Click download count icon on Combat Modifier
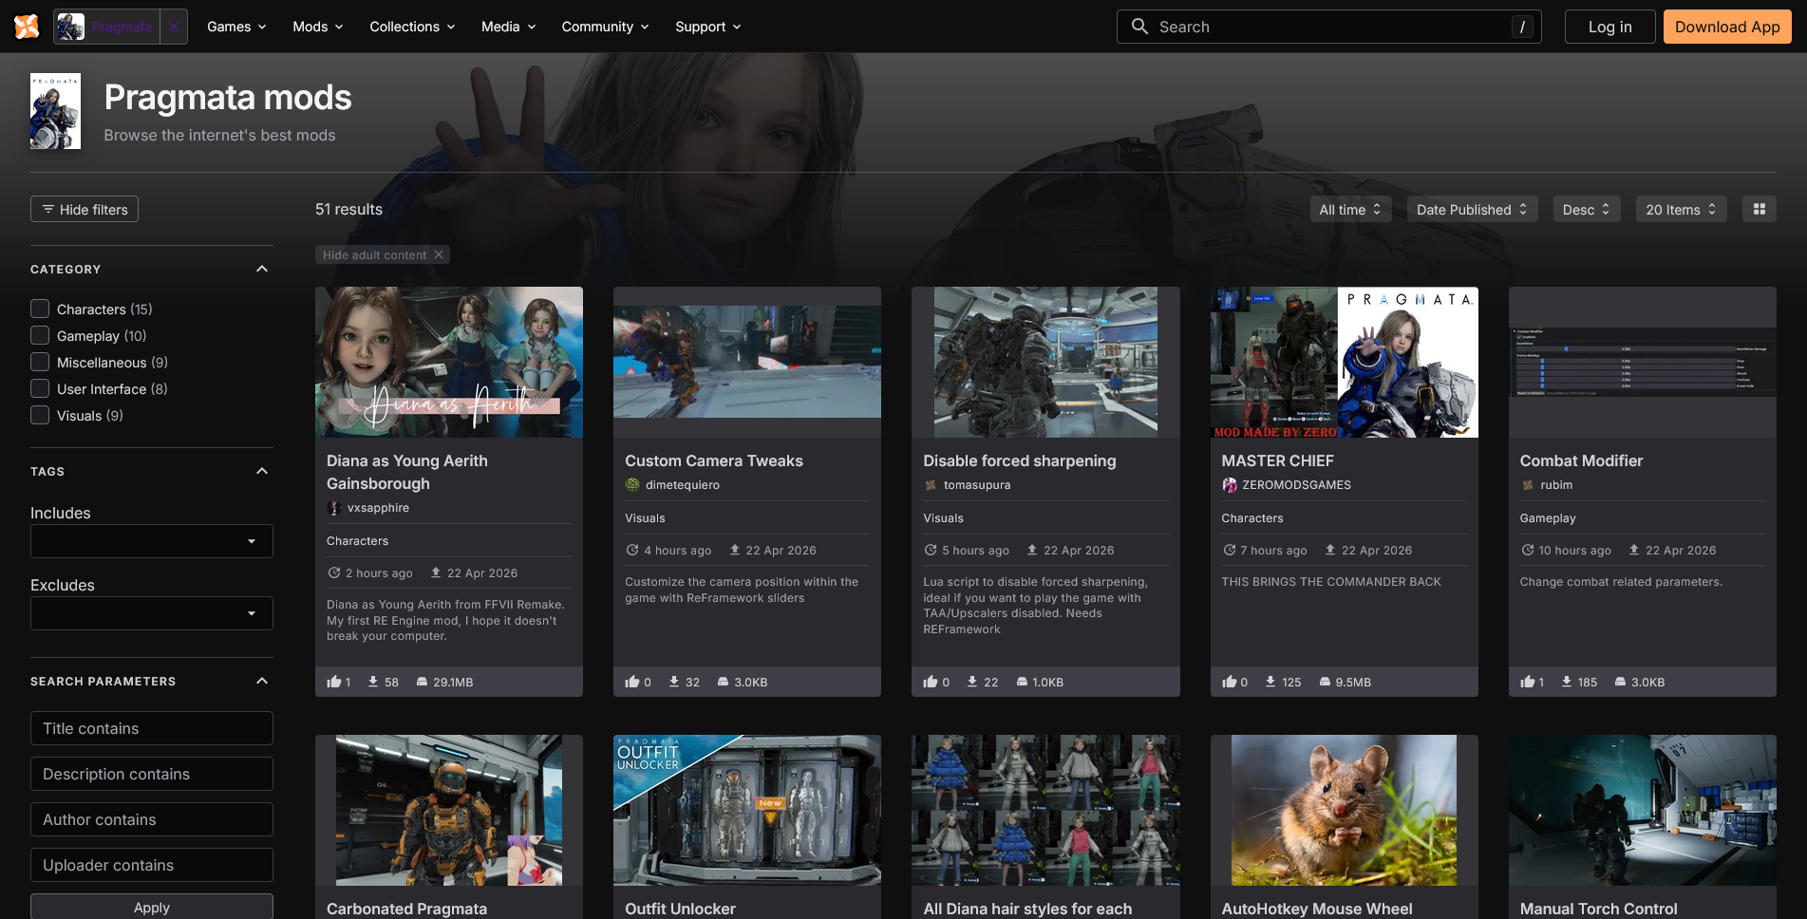This screenshot has height=919, width=1807. coord(1567,682)
